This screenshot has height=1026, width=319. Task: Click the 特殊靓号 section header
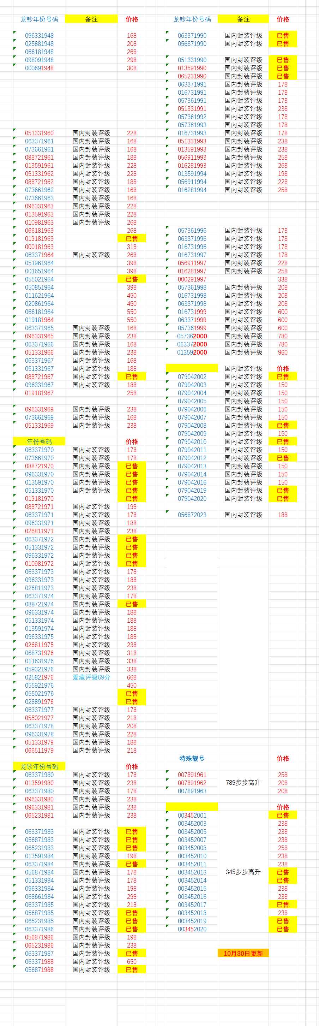[192, 758]
